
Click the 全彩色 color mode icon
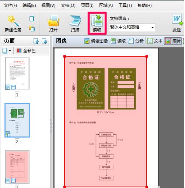point(19,51)
